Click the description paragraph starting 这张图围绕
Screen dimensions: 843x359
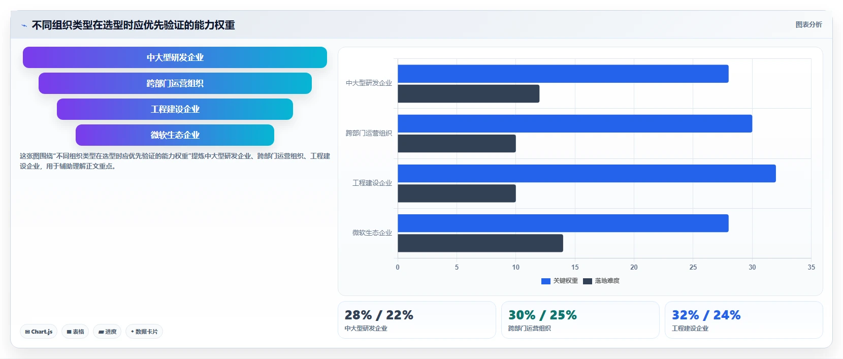pyautogui.click(x=175, y=161)
